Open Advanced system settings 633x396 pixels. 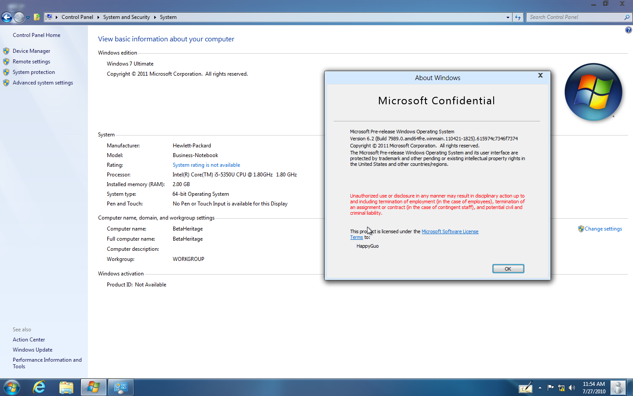(x=43, y=83)
